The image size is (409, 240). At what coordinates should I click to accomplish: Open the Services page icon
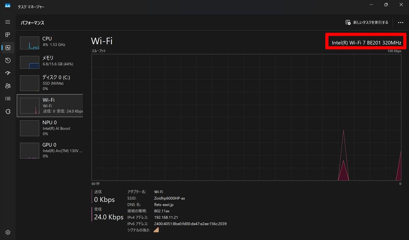click(x=8, y=111)
